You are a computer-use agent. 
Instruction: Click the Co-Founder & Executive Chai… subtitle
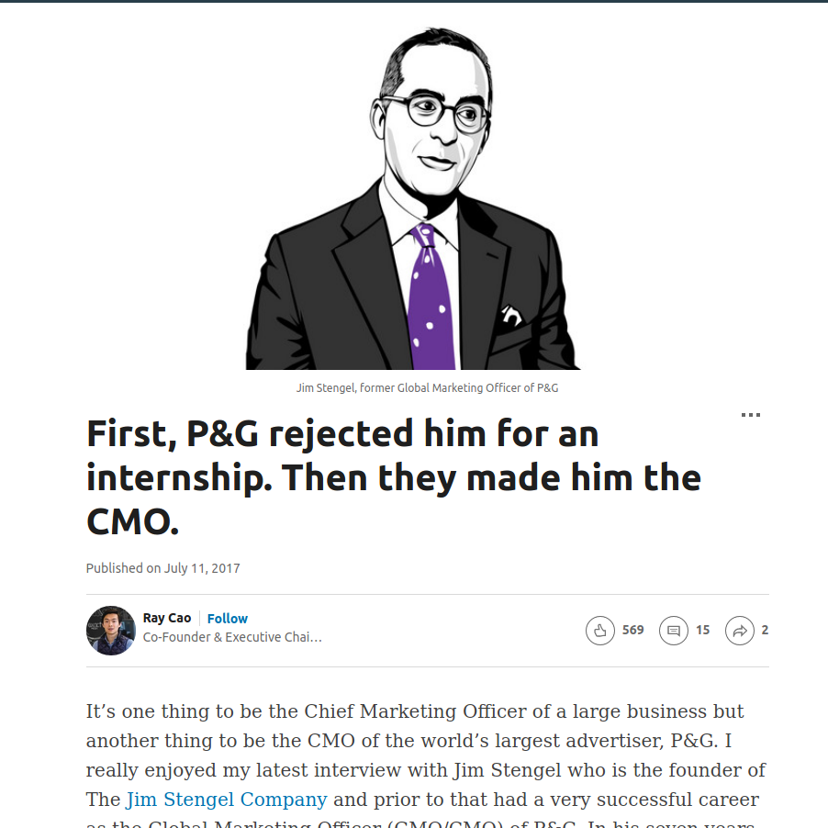(x=232, y=637)
